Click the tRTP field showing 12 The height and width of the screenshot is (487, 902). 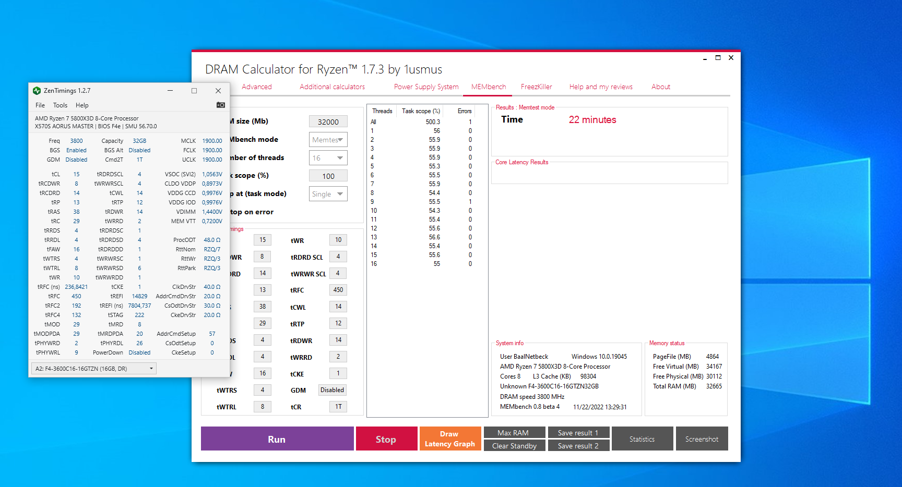click(338, 323)
